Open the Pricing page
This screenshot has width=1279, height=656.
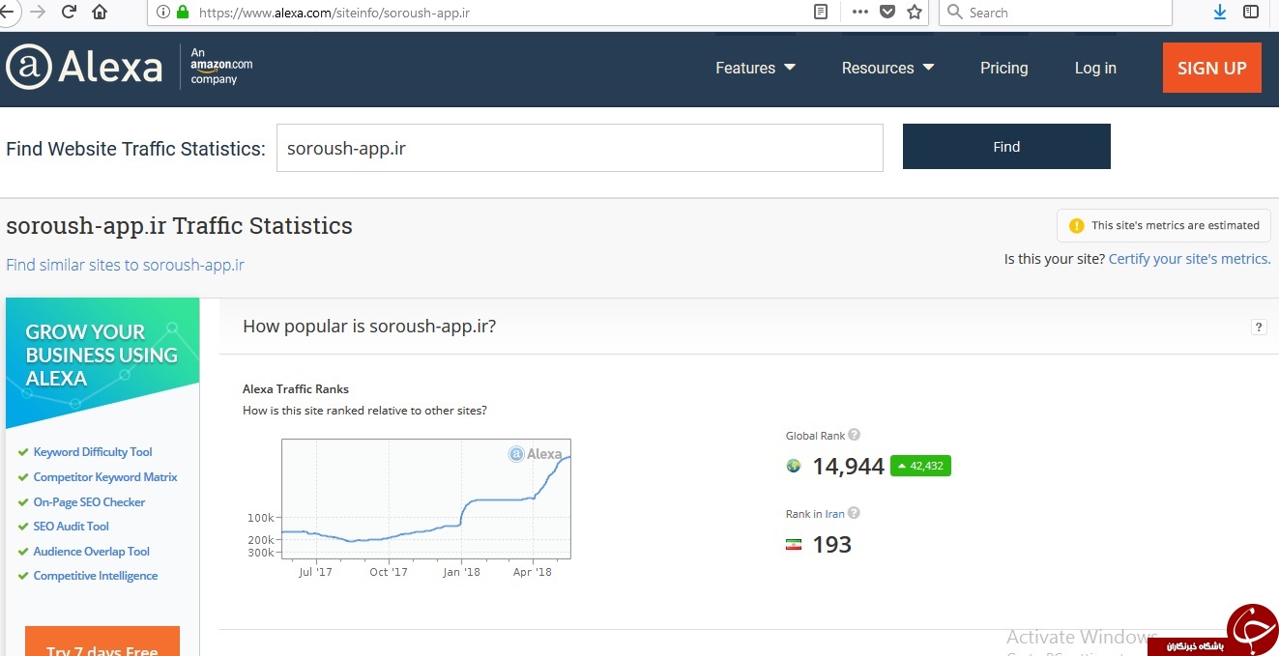point(1003,68)
